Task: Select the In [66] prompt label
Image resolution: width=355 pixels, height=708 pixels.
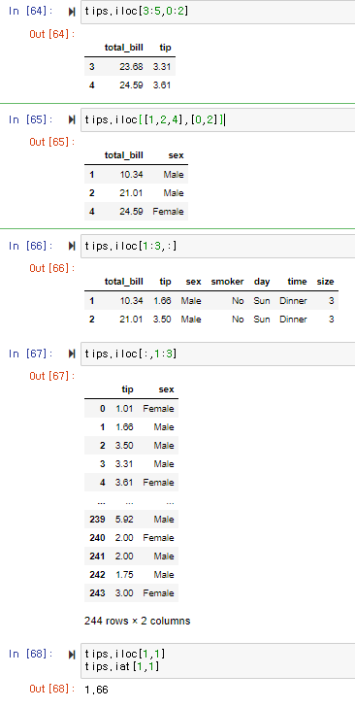Action: tap(30, 246)
